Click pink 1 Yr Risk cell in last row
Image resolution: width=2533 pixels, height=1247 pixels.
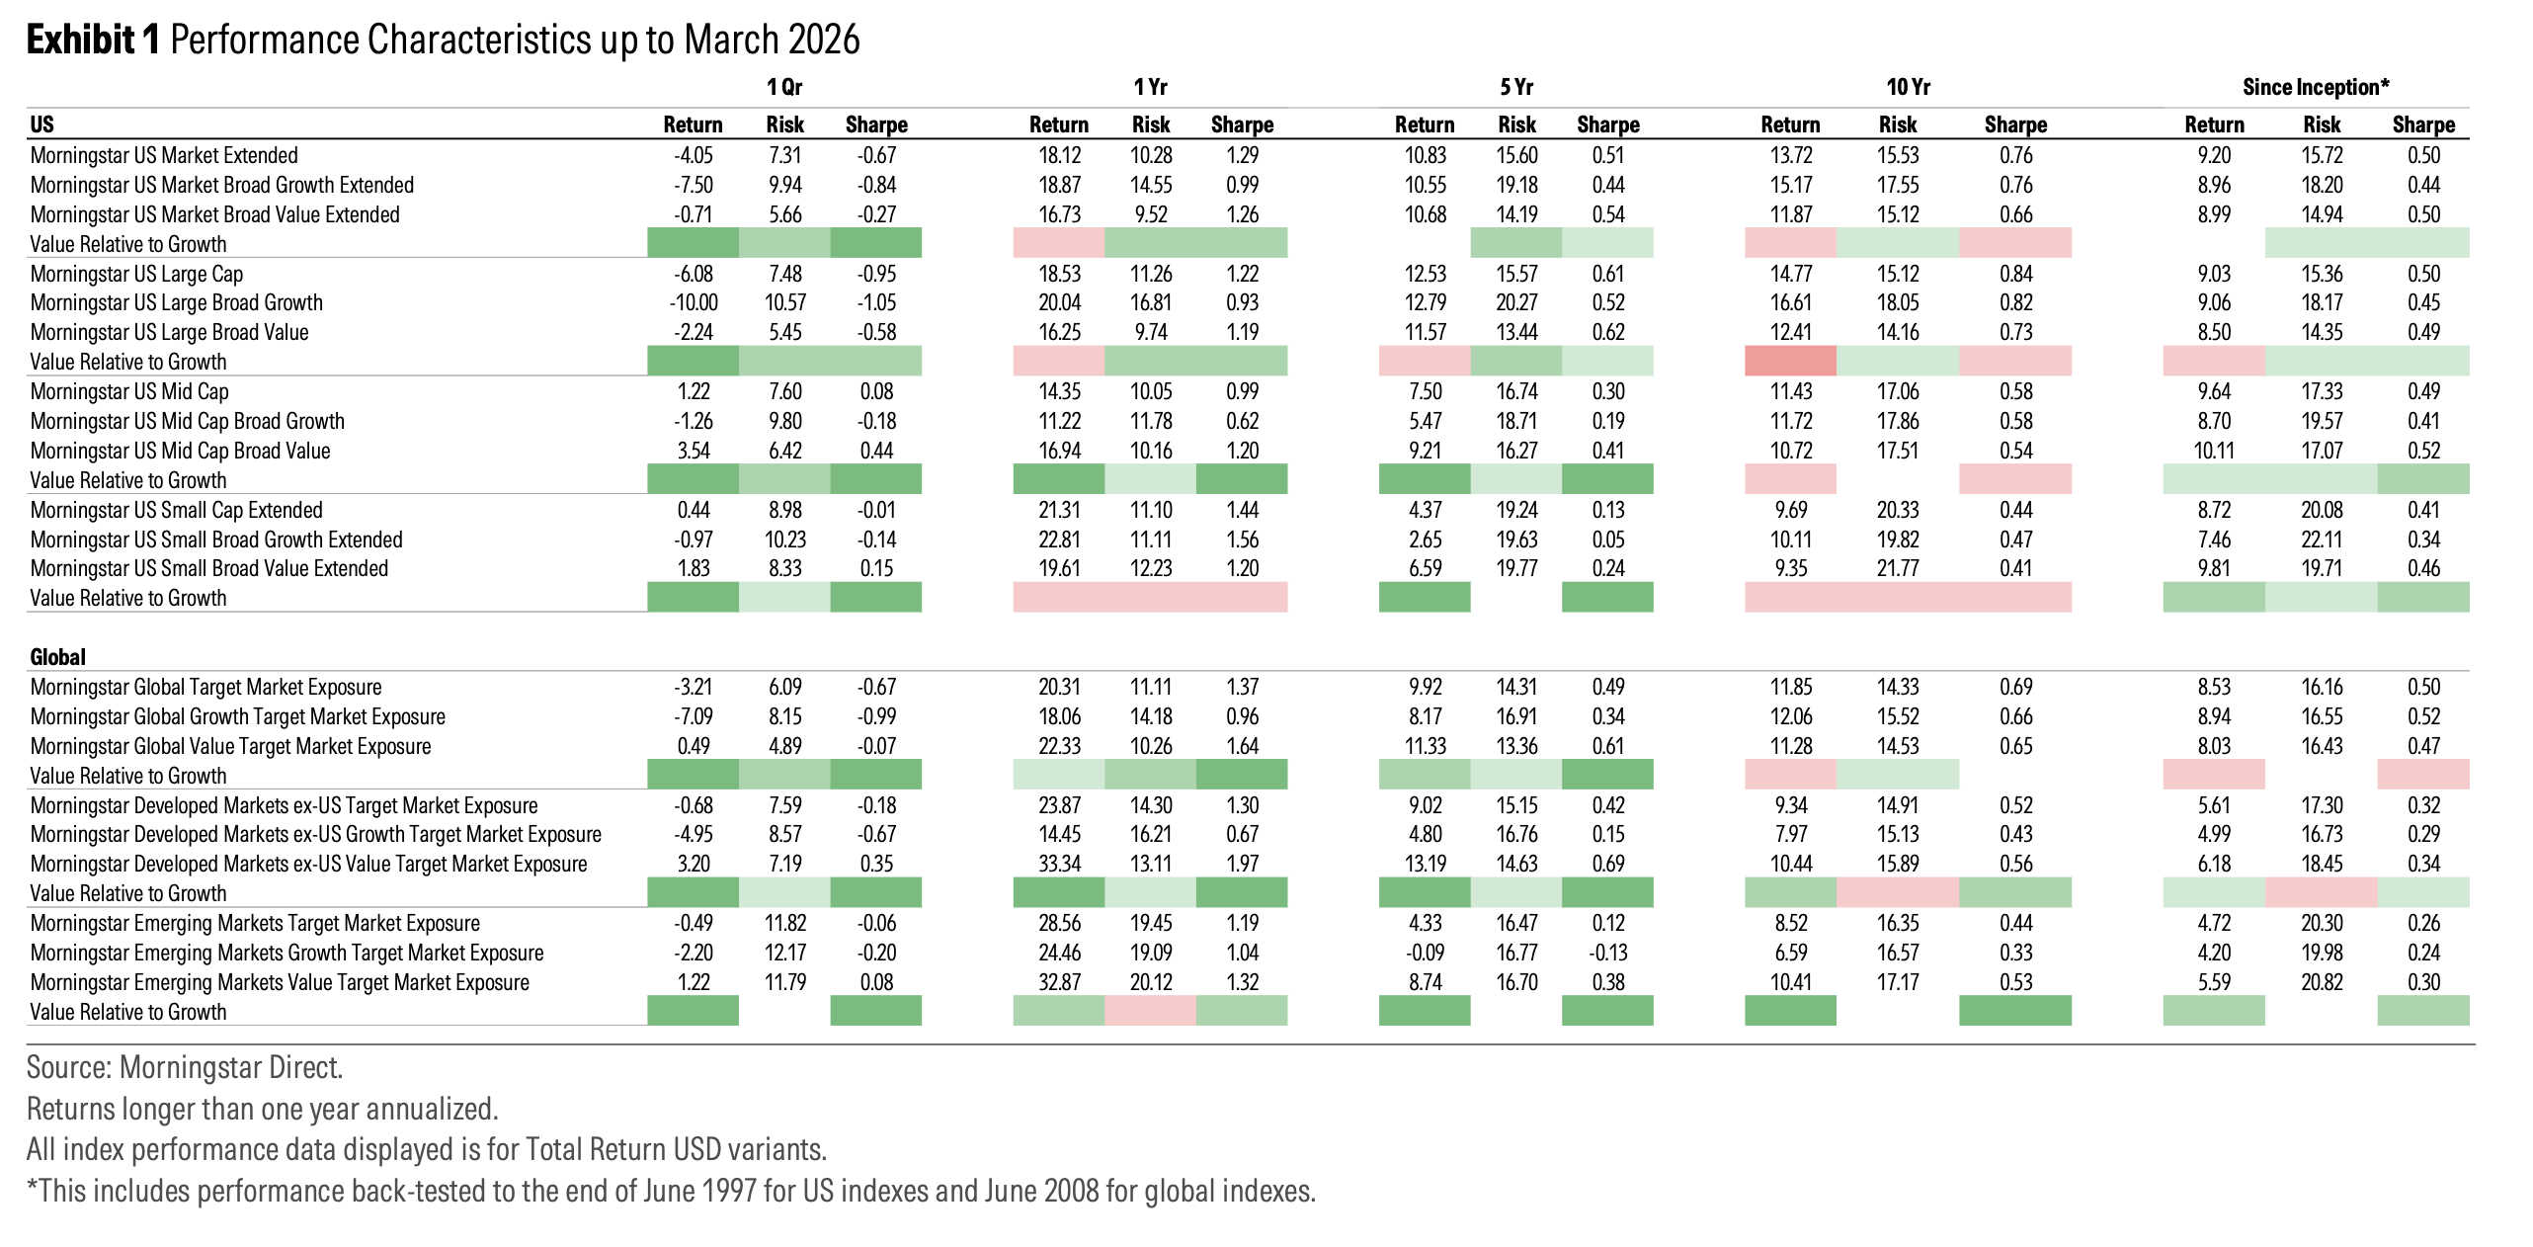[x=1150, y=1011]
